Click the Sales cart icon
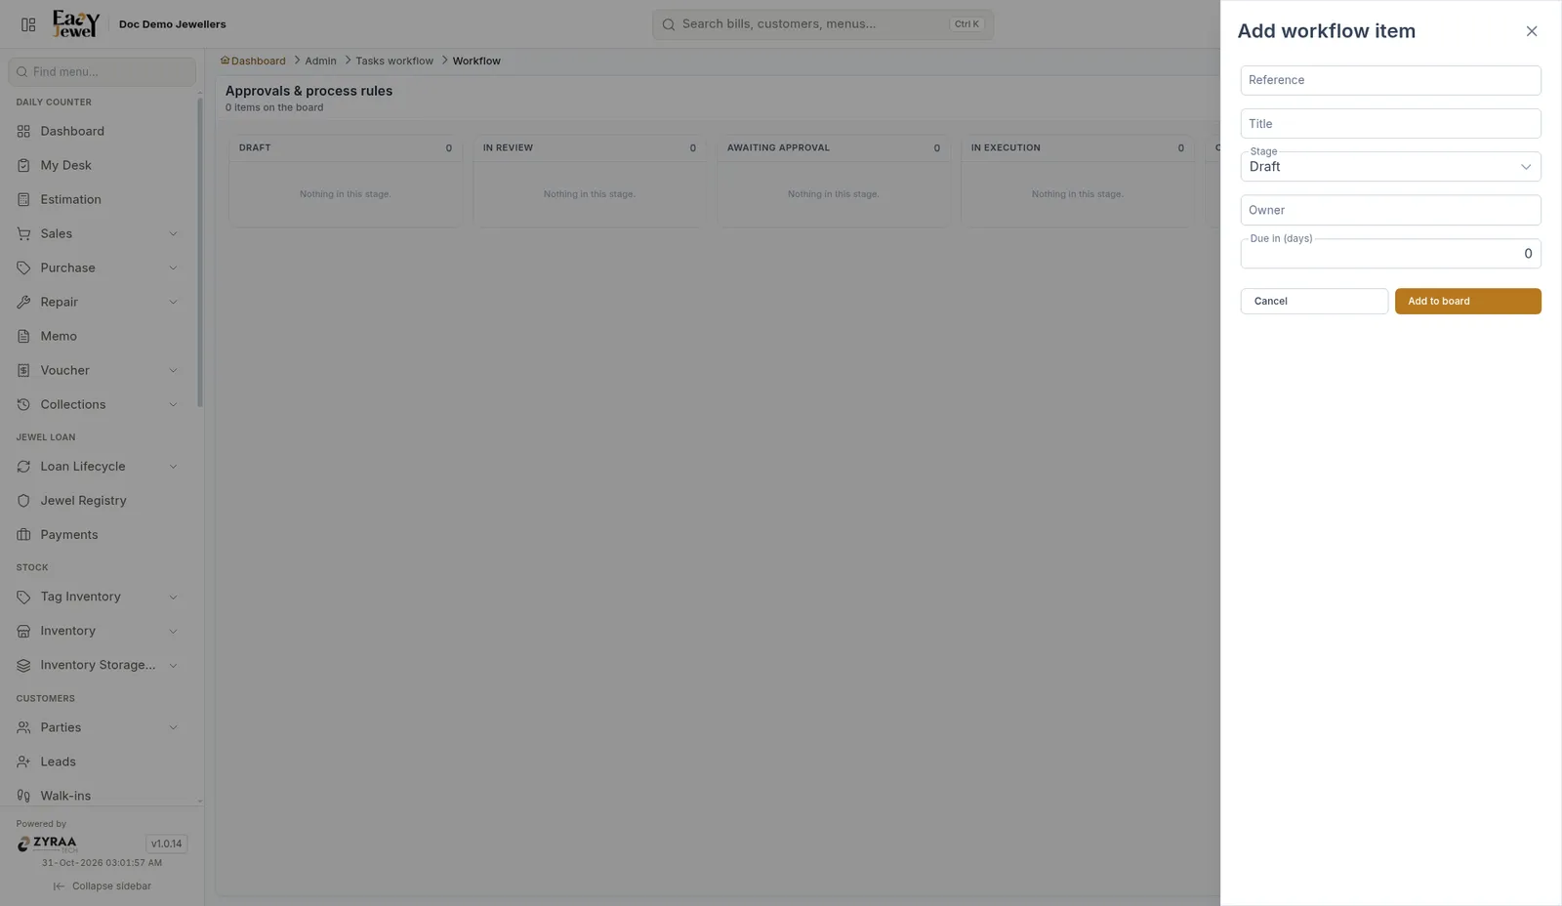This screenshot has height=906, width=1562. 23,233
